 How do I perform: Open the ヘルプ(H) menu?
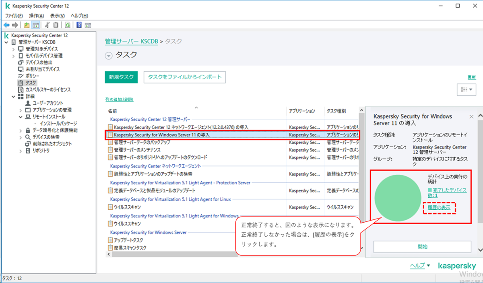(x=79, y=15)
